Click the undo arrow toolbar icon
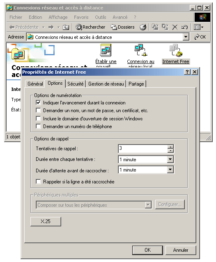Screen dimensions: 216x262 coord(184,27)
